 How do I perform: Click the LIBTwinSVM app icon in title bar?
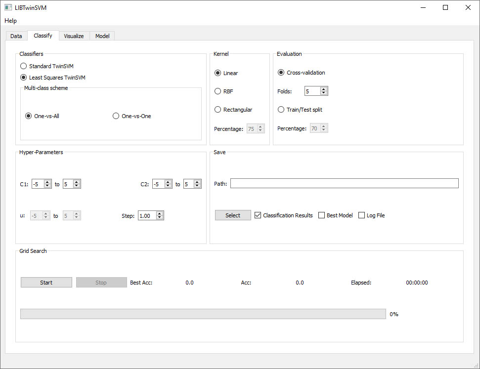(8, 7)
